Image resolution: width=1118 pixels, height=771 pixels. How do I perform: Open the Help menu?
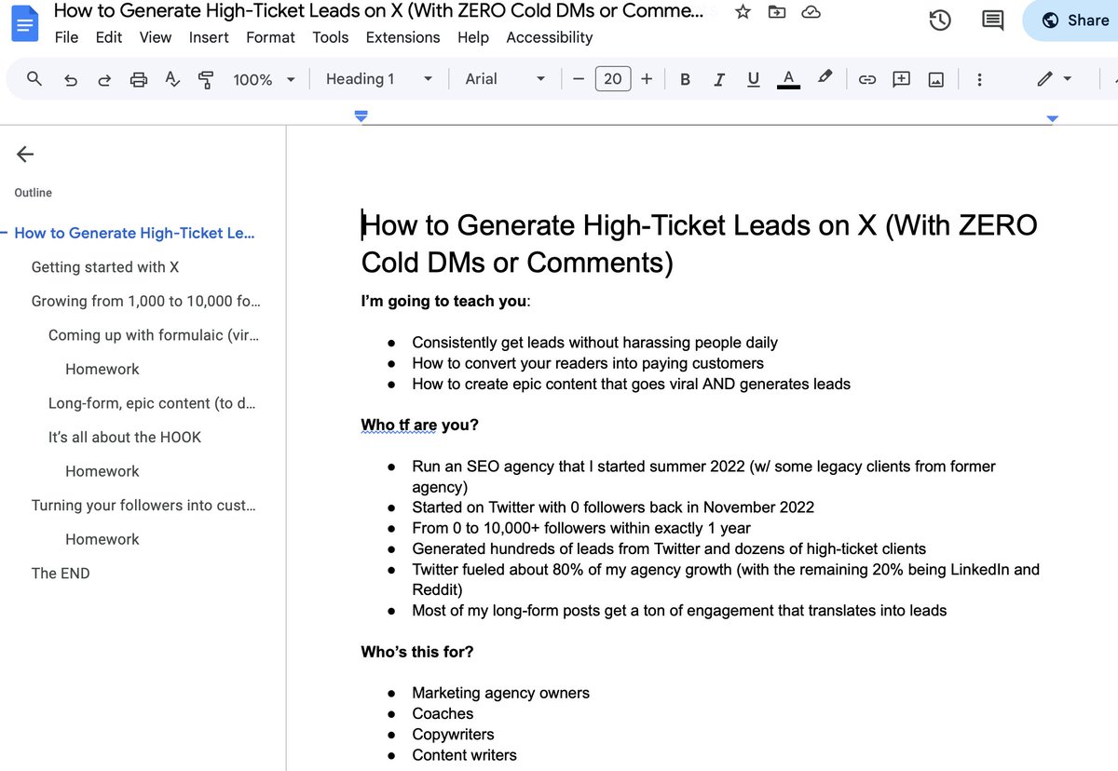click(x=473, y=37)
